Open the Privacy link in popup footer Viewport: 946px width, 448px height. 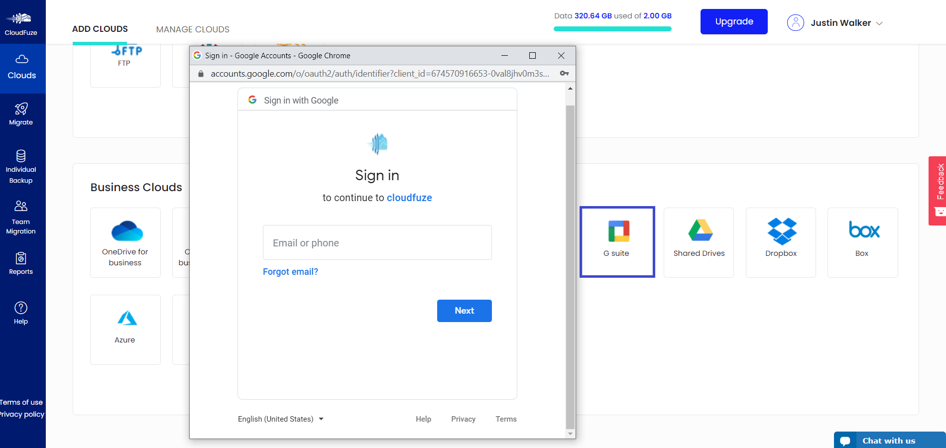[464, 419]
